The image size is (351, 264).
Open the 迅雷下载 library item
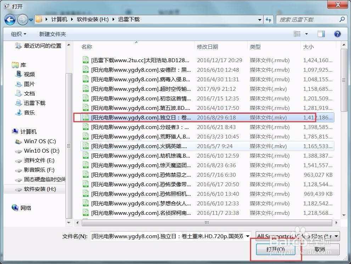[x=30, y=103]
